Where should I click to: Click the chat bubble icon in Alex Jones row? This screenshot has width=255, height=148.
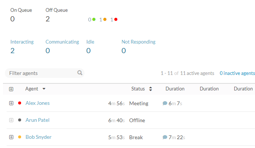(x=165, y=103)
